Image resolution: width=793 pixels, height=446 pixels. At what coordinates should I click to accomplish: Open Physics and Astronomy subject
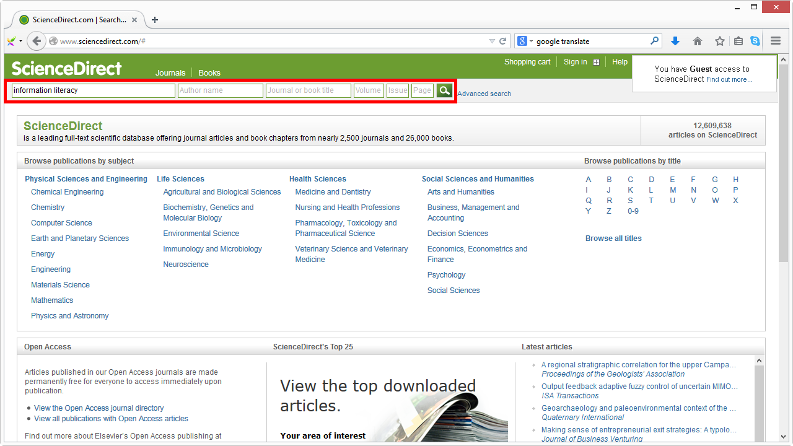click(70, 316)
